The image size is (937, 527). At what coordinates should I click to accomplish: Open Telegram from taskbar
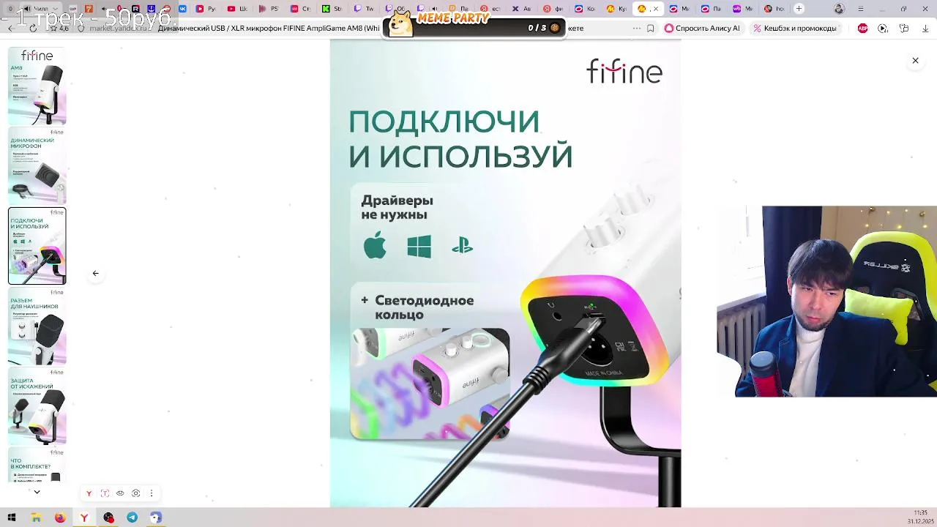click(x=132, y=517)
